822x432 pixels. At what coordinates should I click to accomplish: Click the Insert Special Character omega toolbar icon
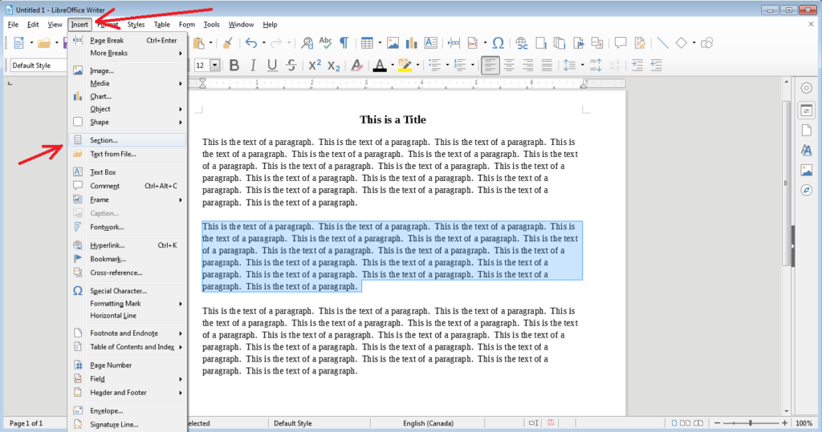[x=498, y=42]
